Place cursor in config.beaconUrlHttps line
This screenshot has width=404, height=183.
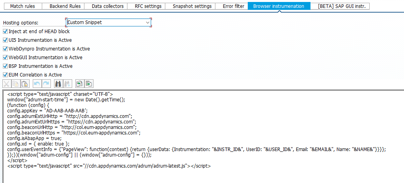coord(74,133)
